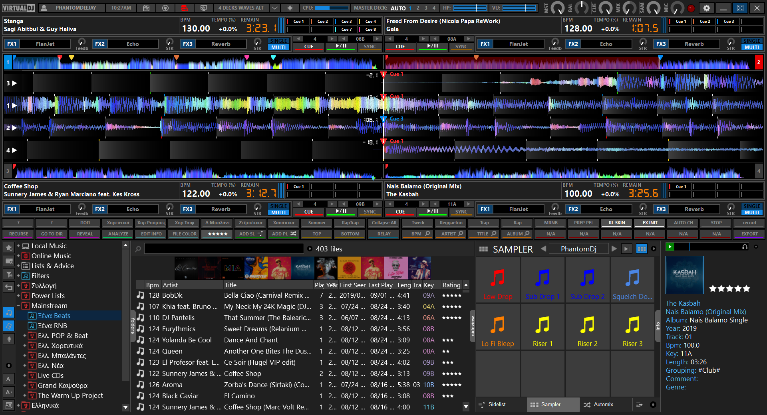Image resolution: width=767 pixels, height=415 pixels.
Task: Open deck 2 Echo effect selector
Action: (606, 44)
